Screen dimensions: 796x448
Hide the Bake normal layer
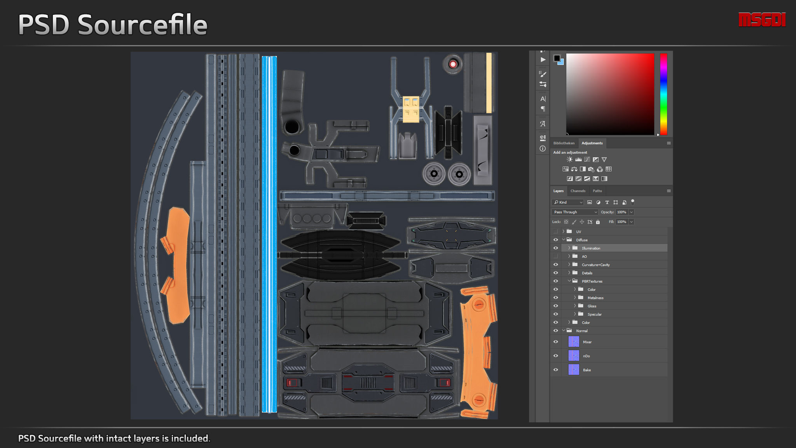[556, 370]
